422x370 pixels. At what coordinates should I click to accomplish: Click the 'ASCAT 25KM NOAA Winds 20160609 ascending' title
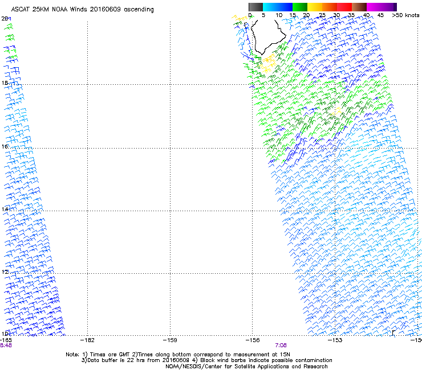[x=82, y=10]
